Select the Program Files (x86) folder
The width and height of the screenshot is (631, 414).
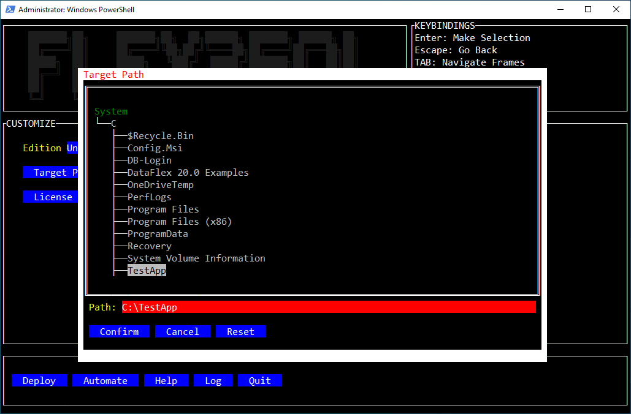coord(180,222)
